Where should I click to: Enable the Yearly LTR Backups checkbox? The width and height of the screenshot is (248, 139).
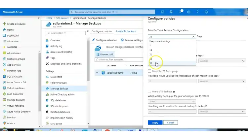149,91
